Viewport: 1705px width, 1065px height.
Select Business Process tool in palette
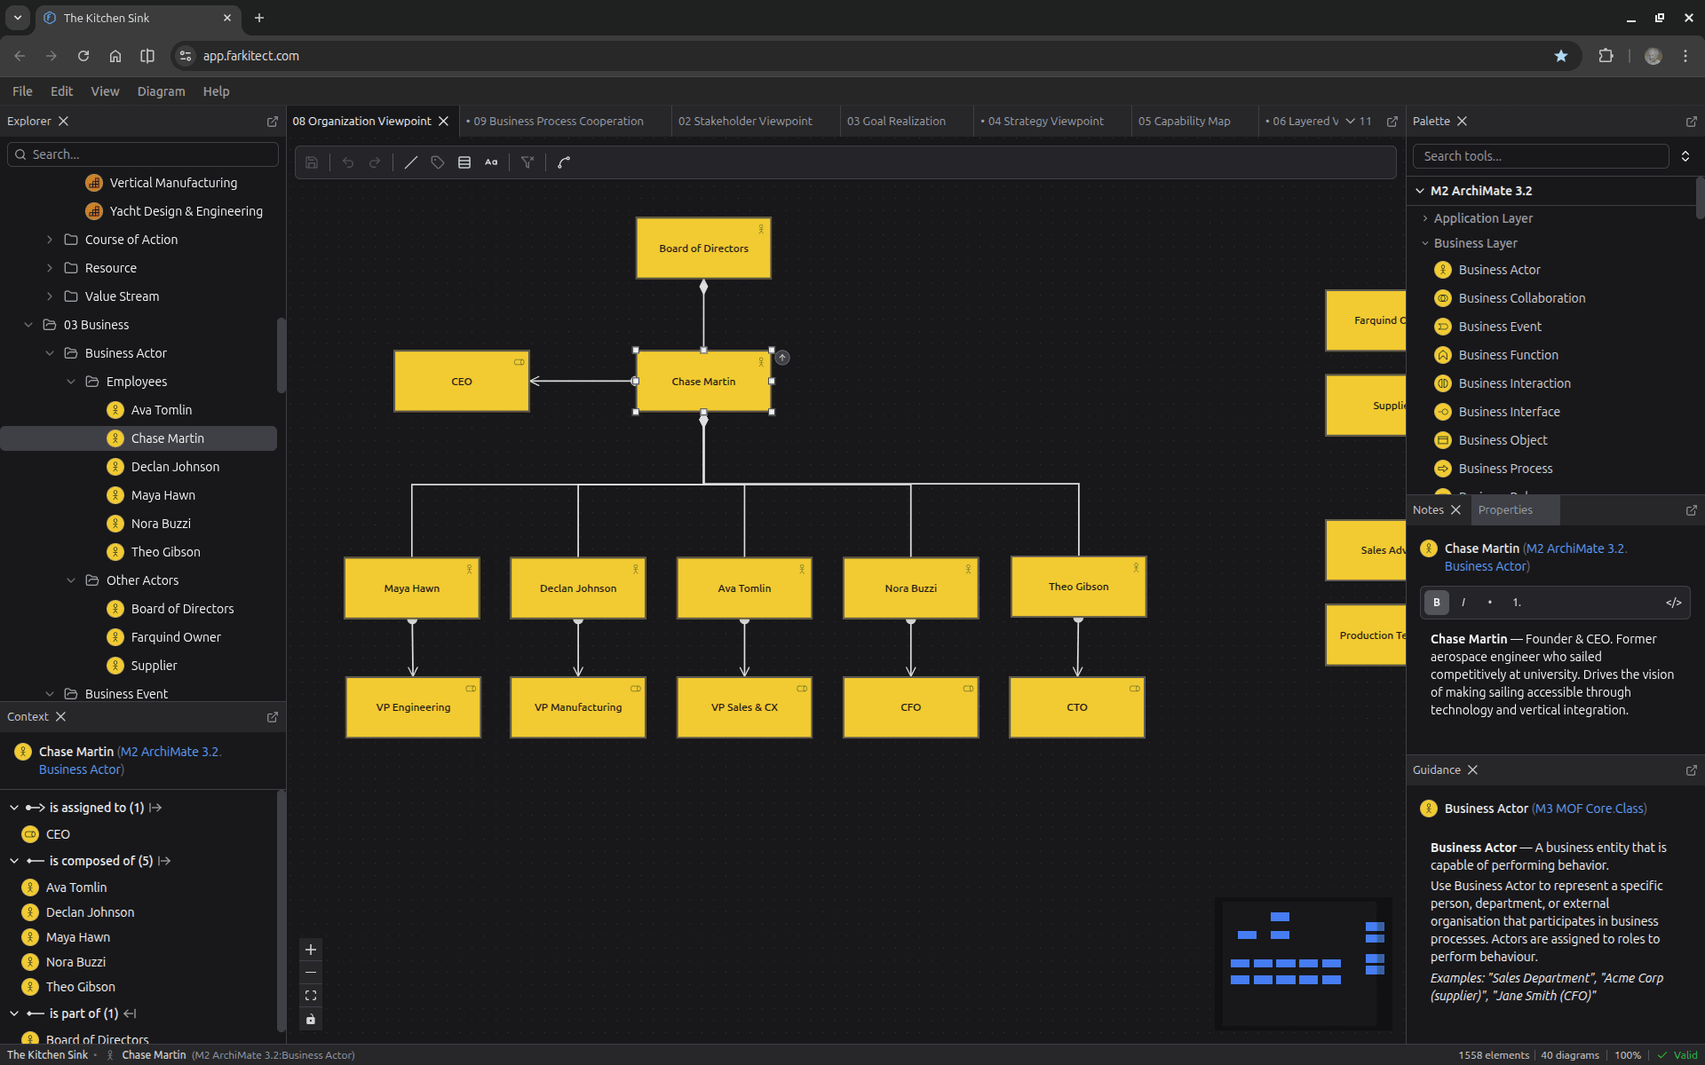click(x=1505, y=469)
